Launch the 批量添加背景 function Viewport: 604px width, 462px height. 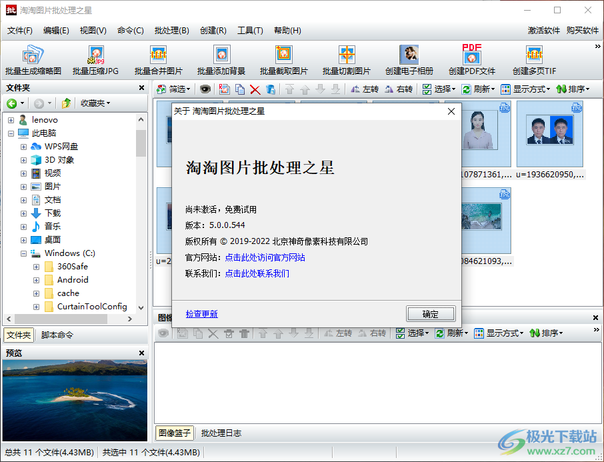coord(220,59)
